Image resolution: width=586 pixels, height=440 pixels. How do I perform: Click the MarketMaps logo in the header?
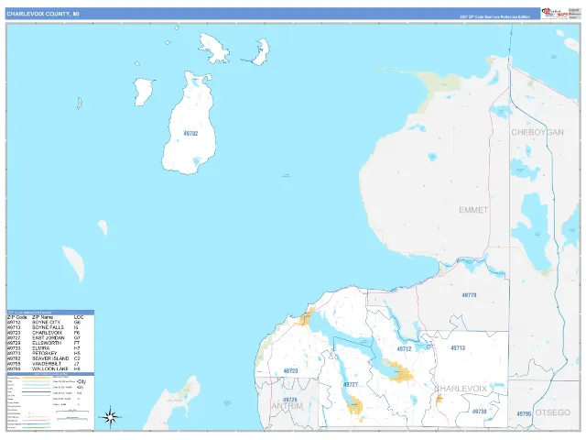click(x=555, y=14)
